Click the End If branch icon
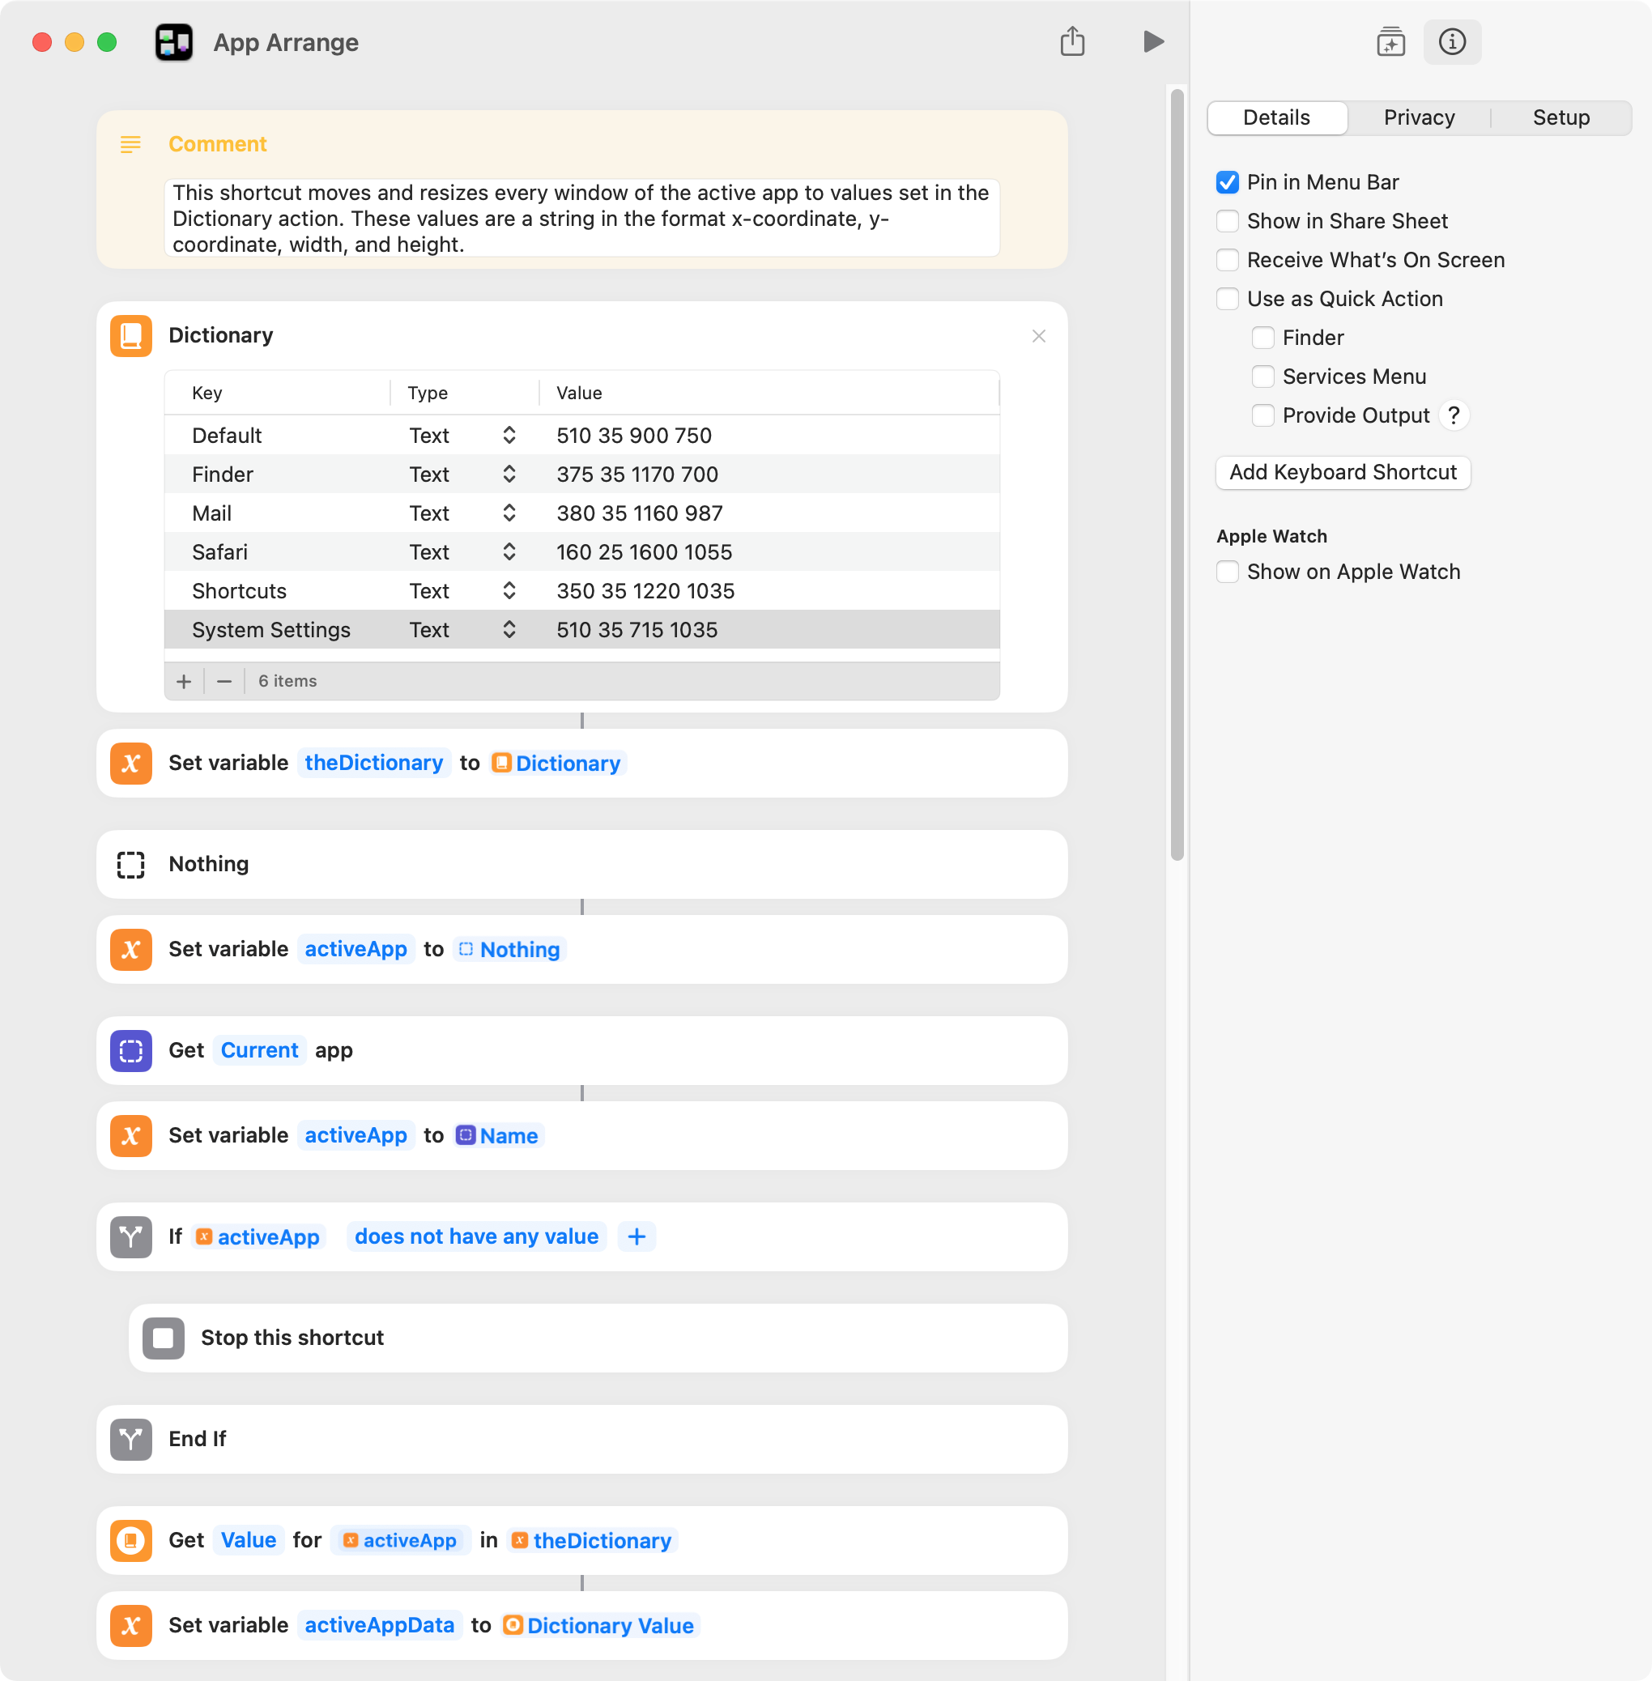The height and width of the screenshot is (1681, 1652). pos(131,1440)
